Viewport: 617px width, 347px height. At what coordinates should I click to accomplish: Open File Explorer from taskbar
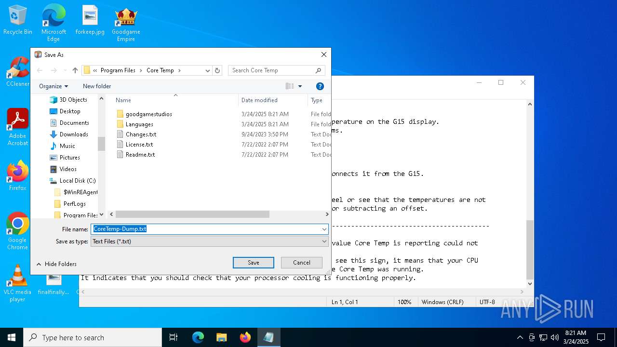tap(221, 337)
